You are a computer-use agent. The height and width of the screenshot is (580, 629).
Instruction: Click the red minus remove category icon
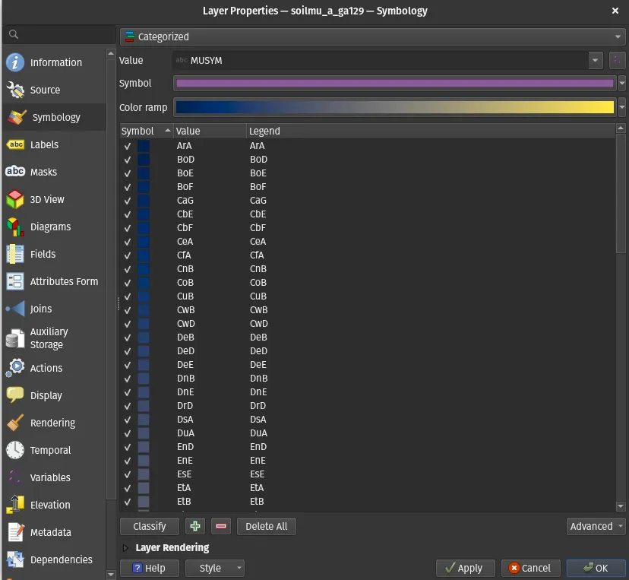point(221,526)
